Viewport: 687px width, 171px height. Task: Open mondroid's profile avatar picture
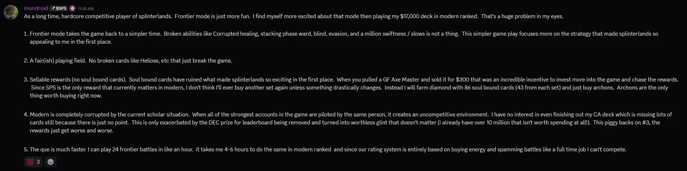coord(11,12)
